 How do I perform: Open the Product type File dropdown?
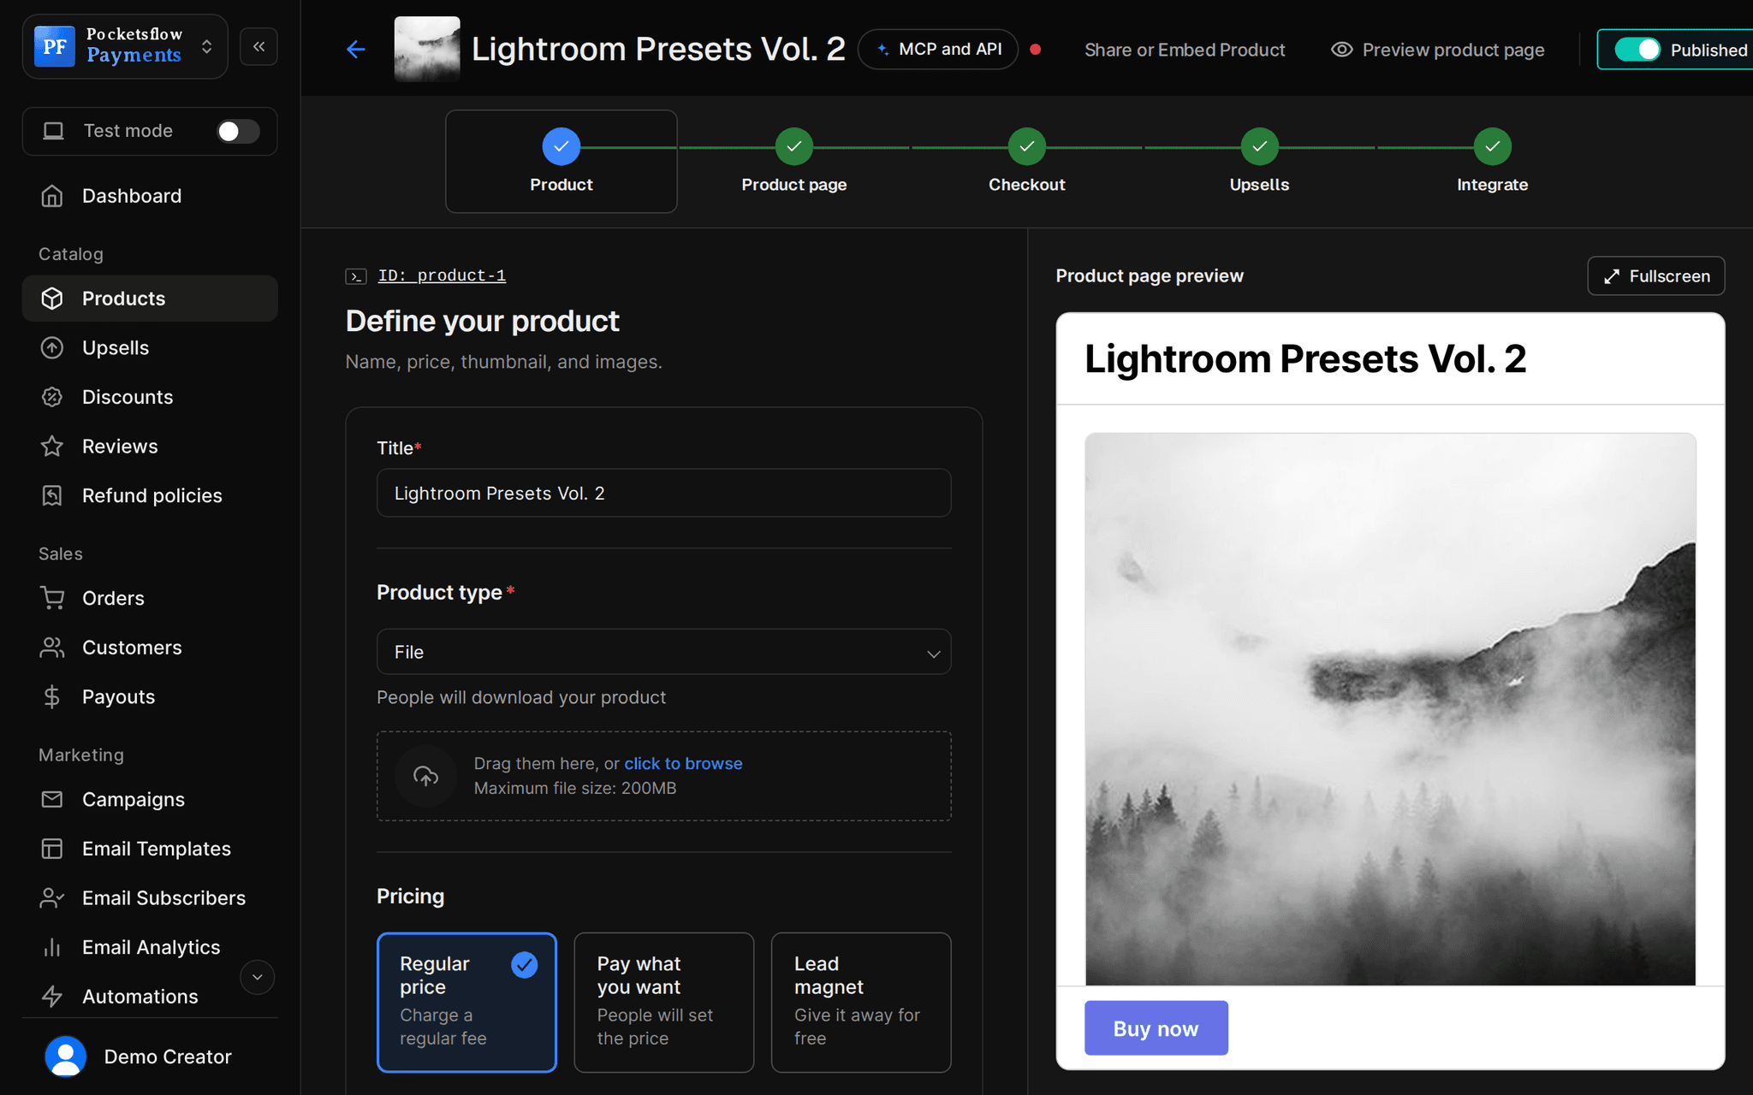[663, 652]
